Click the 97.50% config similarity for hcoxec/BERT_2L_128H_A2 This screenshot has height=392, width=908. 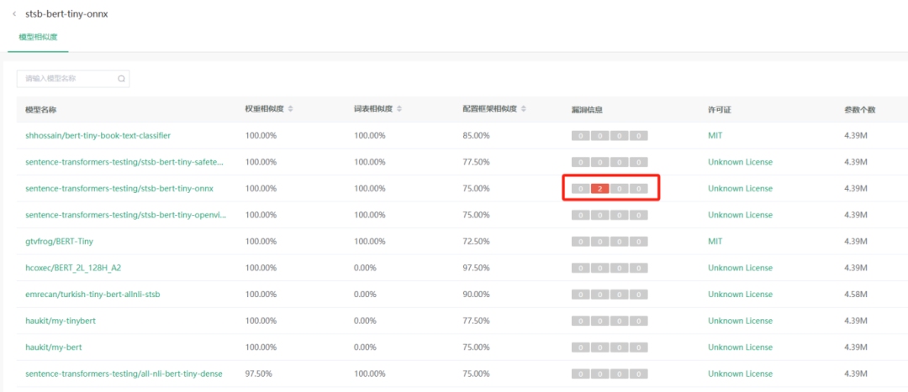(476, 268)
